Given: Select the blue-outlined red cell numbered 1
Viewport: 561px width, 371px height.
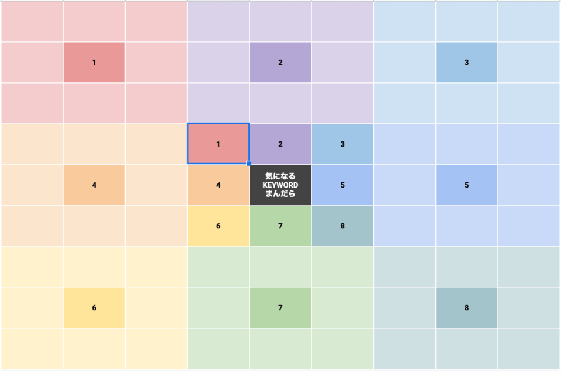Looking at the screenshot, I should 218,144.
